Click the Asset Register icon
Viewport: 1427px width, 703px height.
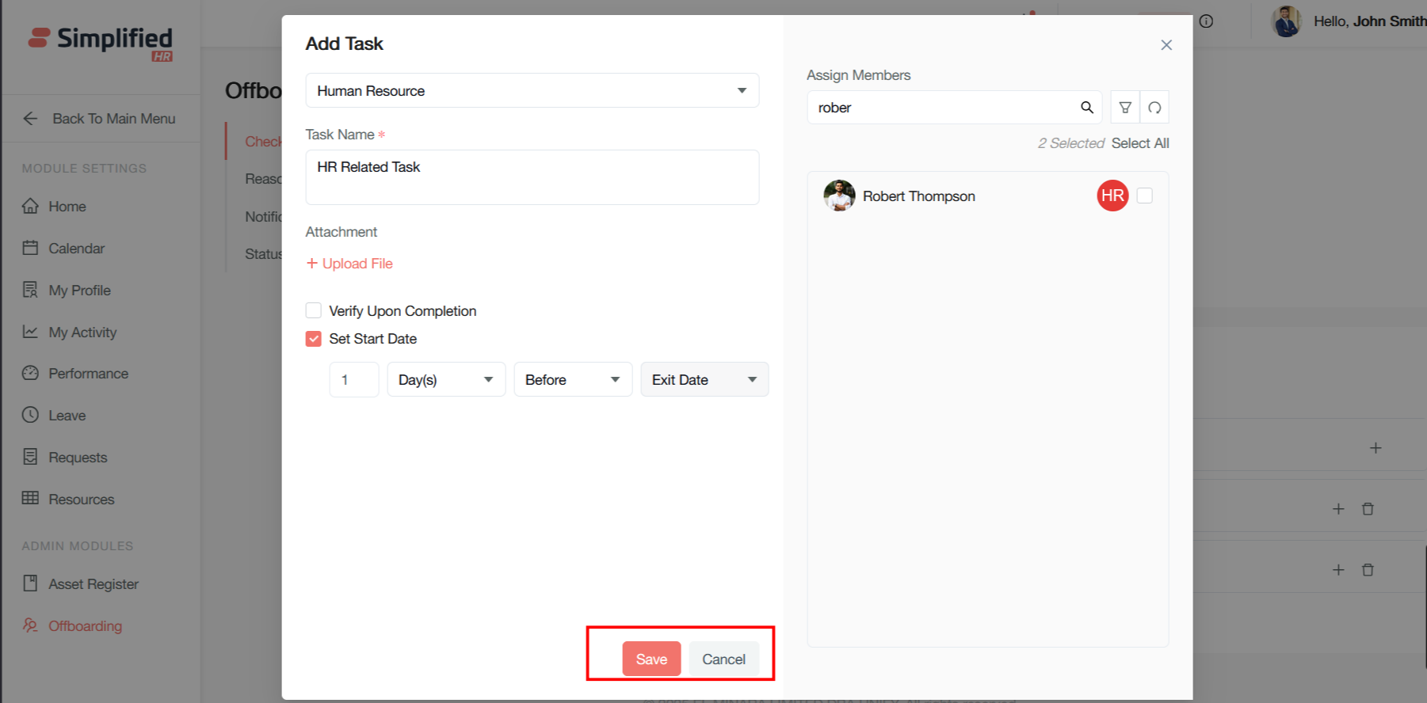[x=30, y=583]
